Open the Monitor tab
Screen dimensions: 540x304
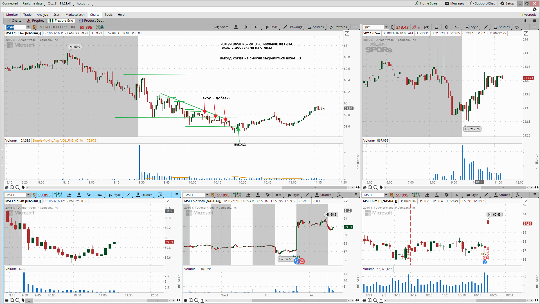pos(12,15)
